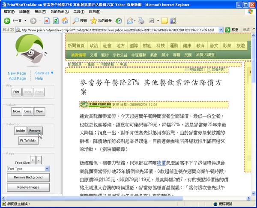Click the IE Back arrow button
This screenshot has width=257, height=208.
(x=7, y=21)
